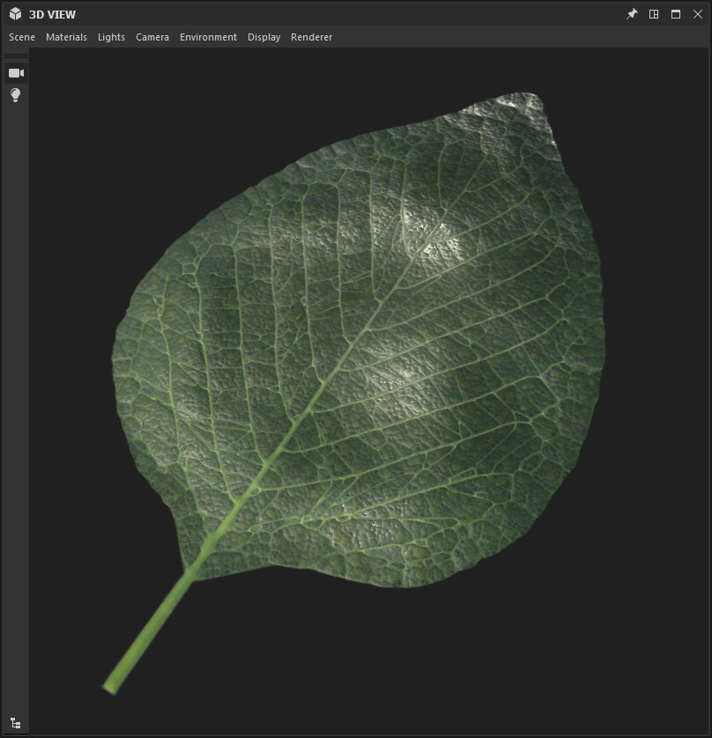Close the 3D View panel
Viewport: 712px width, 738px height.
click(698, 13)
